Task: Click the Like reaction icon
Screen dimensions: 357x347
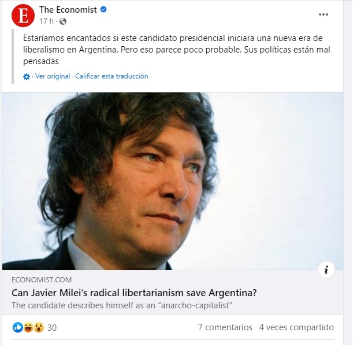Action: click(18, 328)
